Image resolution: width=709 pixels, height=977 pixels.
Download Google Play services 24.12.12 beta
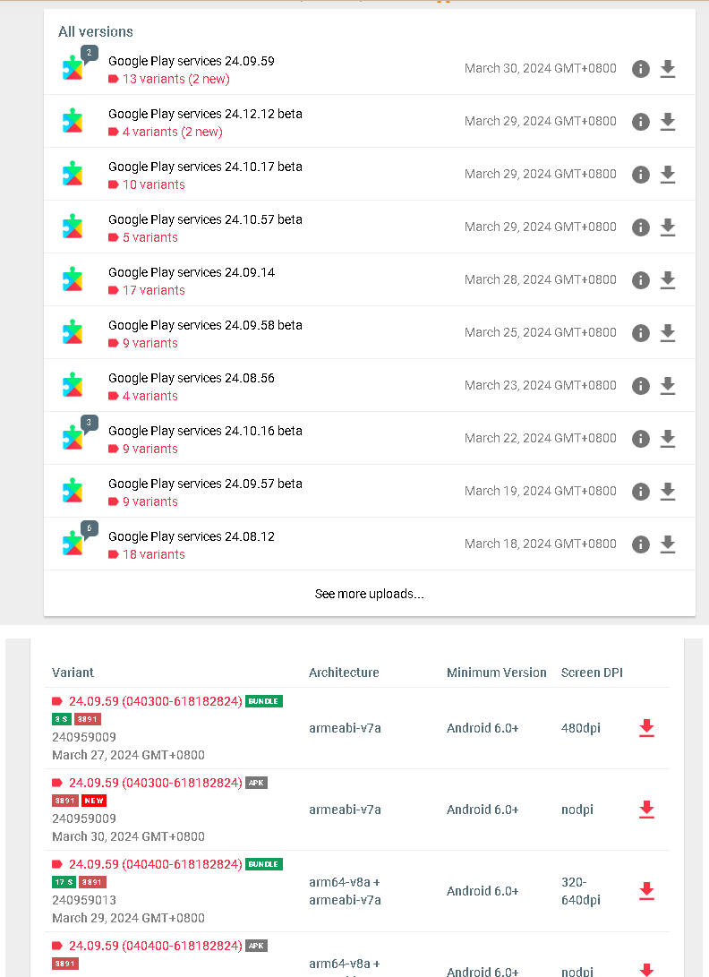click(668, 122)
